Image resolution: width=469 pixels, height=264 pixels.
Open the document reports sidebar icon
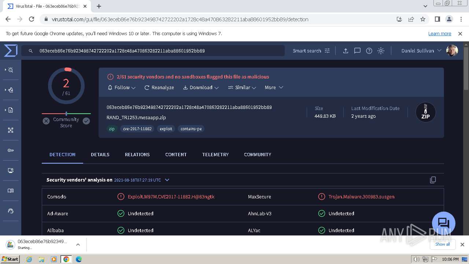point(11,110)
